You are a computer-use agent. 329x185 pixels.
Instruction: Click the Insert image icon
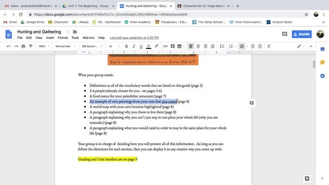click(179, 46)
